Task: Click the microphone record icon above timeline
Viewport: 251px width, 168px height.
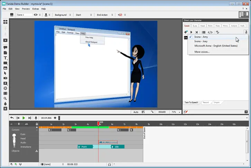Action: click(36, 118)
